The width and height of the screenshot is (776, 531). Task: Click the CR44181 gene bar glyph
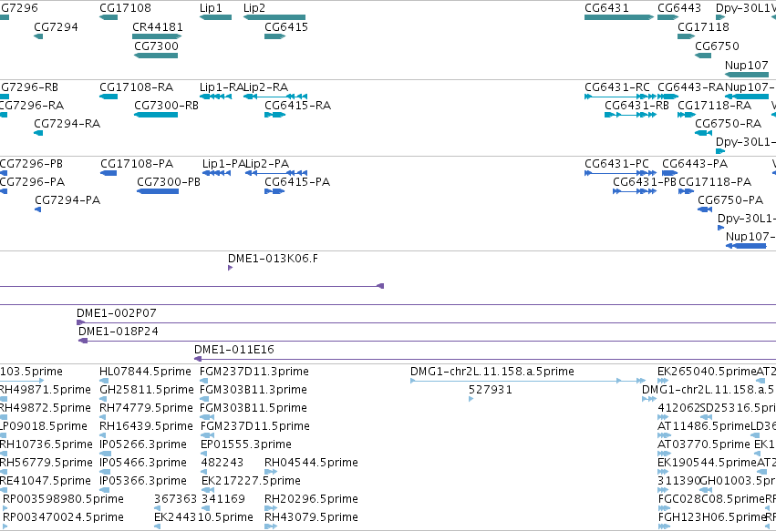click(x=157, y=36)
